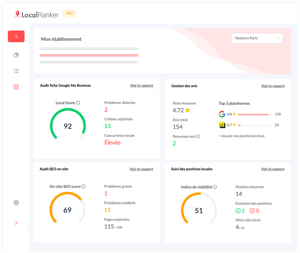View report for Gestion des avis
The width and height of the screenshot is (300, 253).
click(x=273, y=86)
